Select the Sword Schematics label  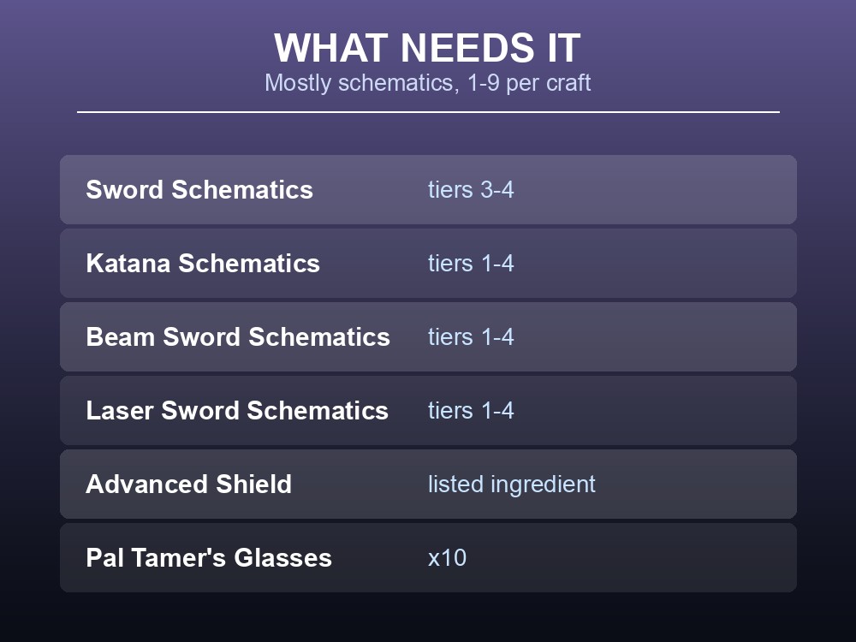pos(199,189)
